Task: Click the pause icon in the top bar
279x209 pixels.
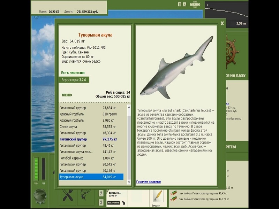Action: 180,5
